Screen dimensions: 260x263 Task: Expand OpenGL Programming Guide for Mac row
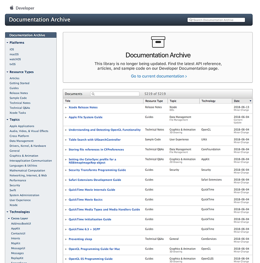point(66,249)
